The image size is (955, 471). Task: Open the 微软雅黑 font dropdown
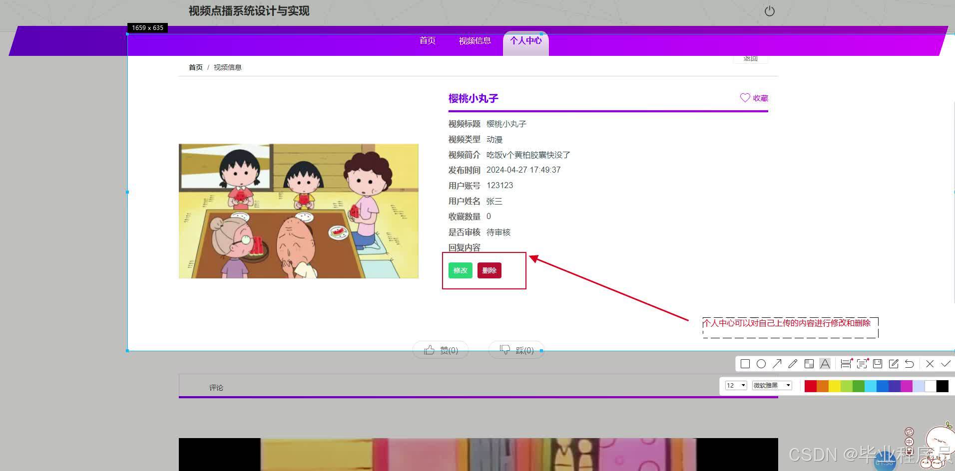tap(772, 385)
